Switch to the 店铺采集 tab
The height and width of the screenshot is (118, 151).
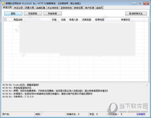point(41,8)
